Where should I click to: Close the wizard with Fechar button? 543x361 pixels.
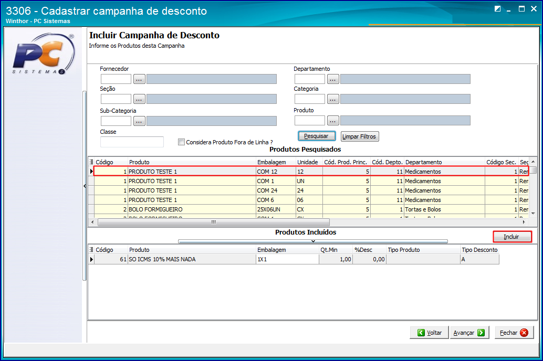(514, 333)
